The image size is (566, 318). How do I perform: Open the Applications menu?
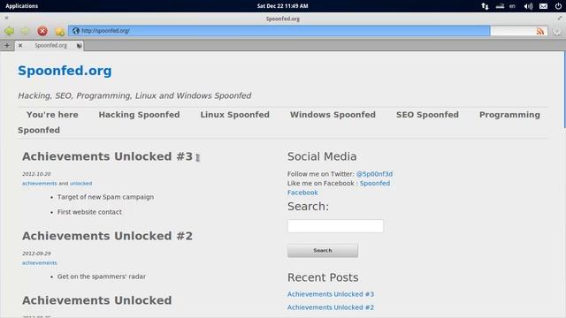point(21,6)
